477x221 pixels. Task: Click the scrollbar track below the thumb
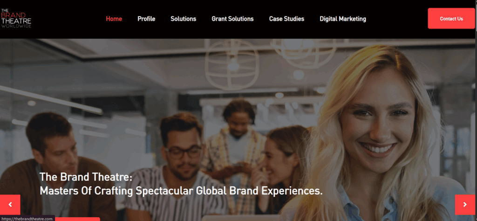point(476,122)
